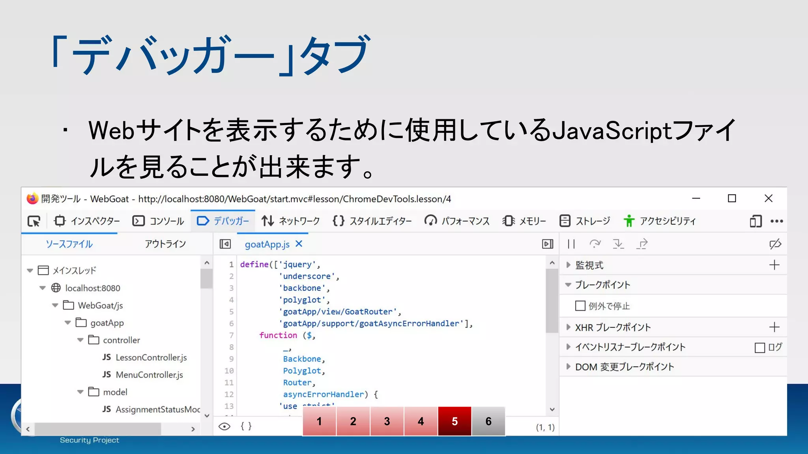Expand the XHR ブレークポイント section
808x454 pixels.
[x=568, y=327]
